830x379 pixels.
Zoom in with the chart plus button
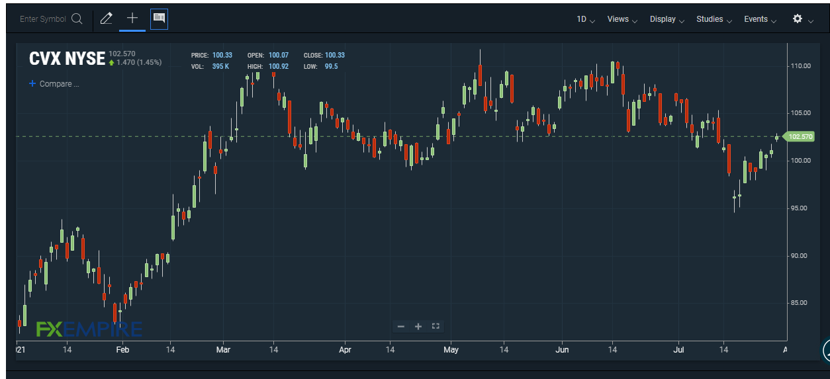(418, 326)
